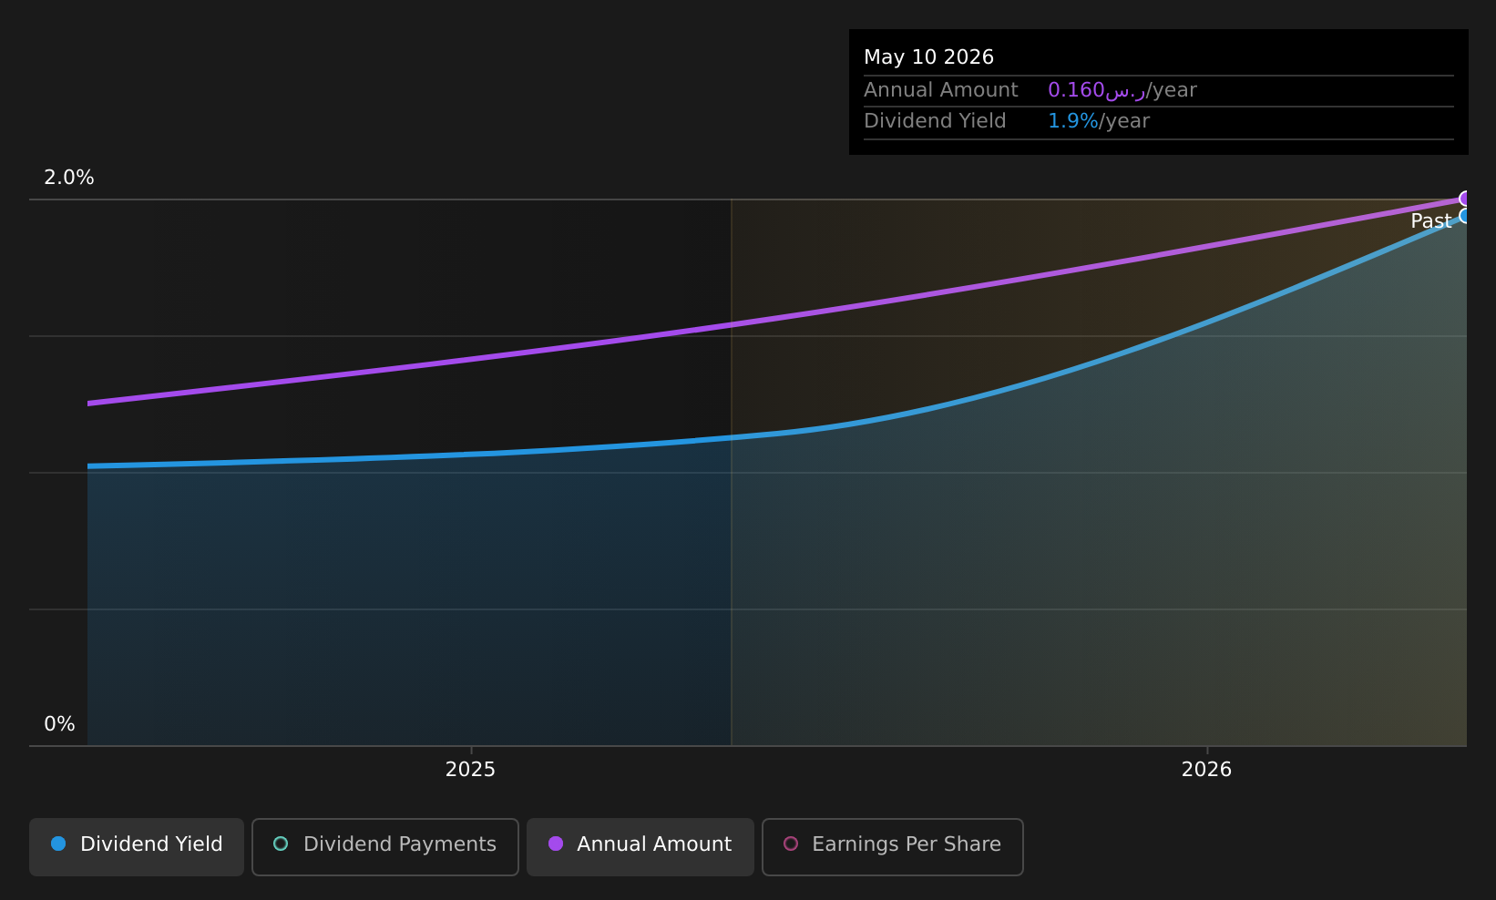Click the 2025 axis label
Image resolution: width=1496 pixels, height=900 pixels.
pyautogui.click(x=470, y=770)
